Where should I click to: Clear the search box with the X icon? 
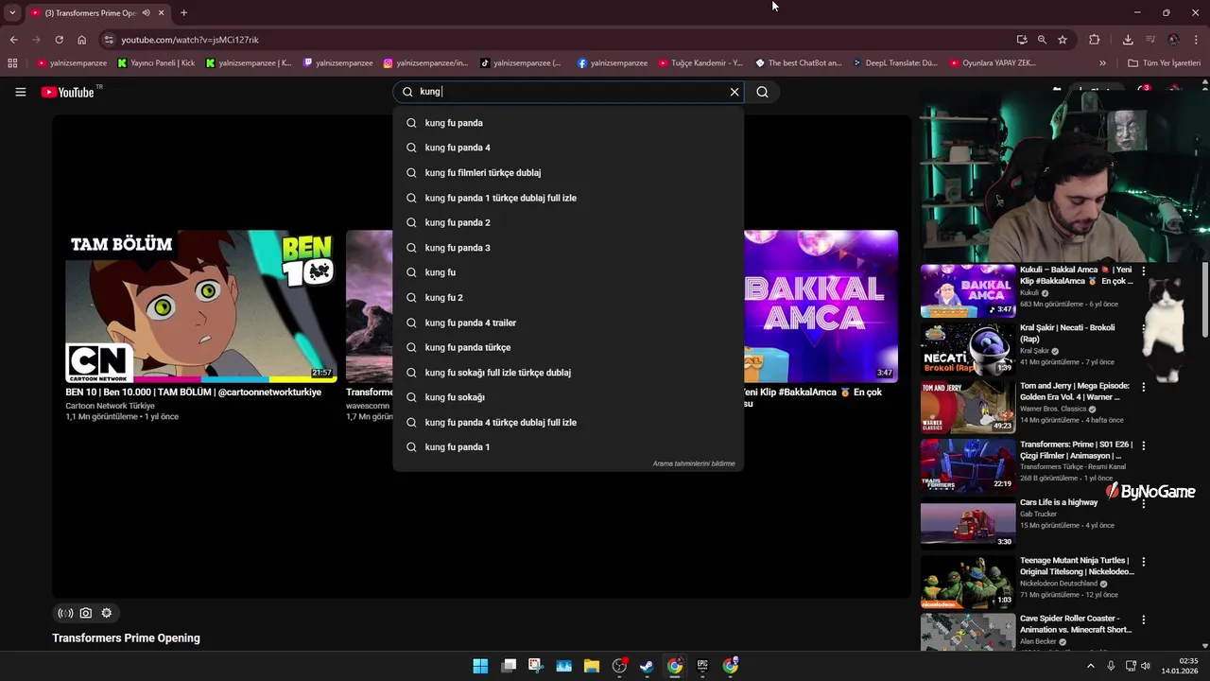tap(735, 92)
